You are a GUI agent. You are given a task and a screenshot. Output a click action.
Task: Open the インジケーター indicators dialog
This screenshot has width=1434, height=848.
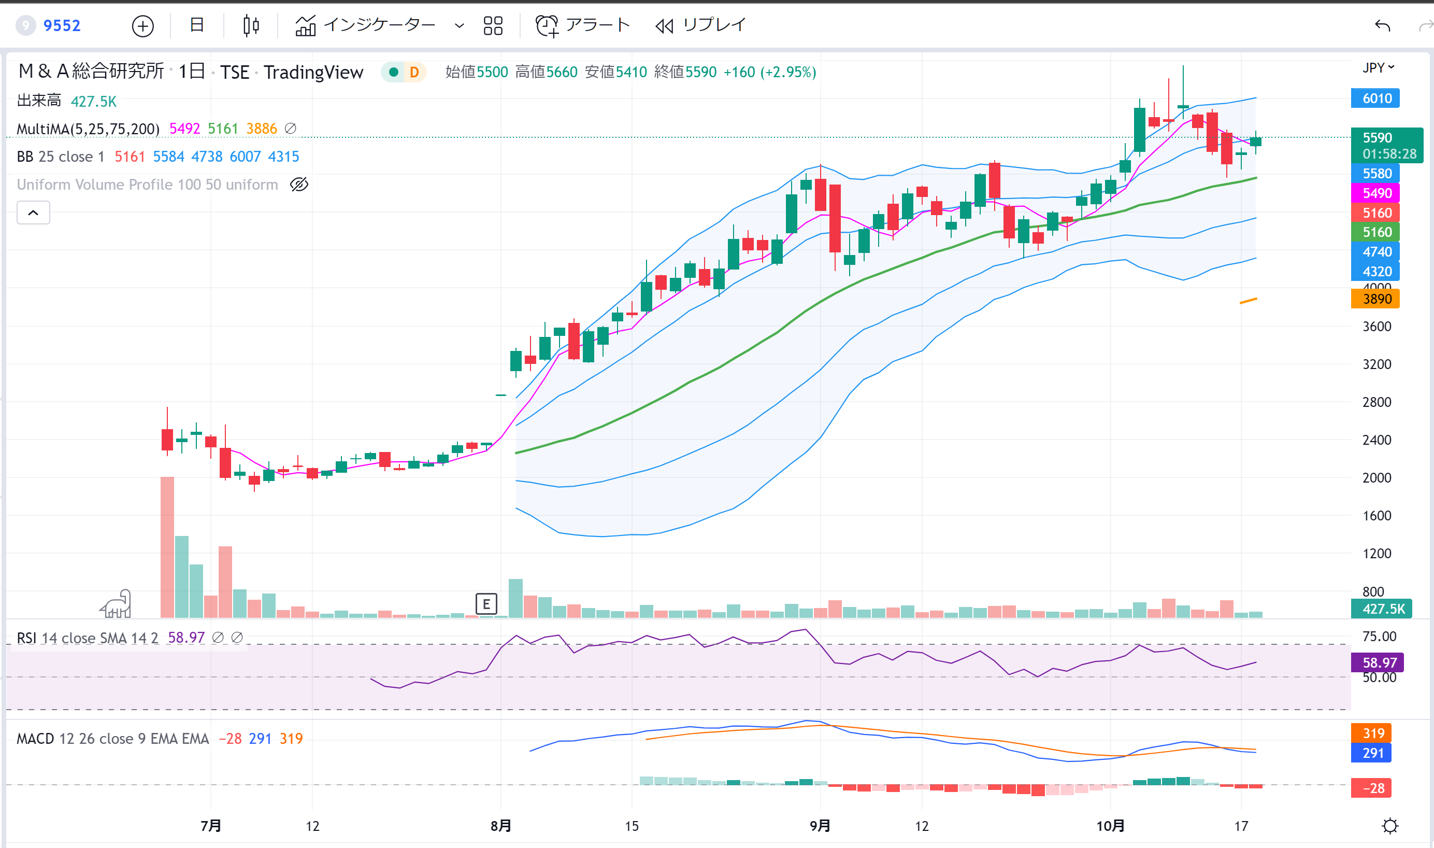[x=366, y=25]
